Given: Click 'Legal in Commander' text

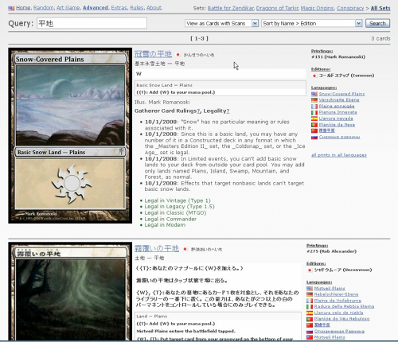Looking at the screenshot, I should click(170, 219).
